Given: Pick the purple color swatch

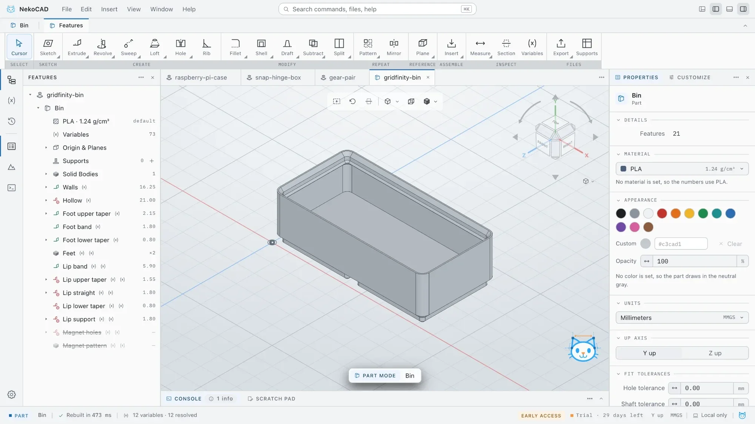Looking at the screenshot, I should coord(621,227).
